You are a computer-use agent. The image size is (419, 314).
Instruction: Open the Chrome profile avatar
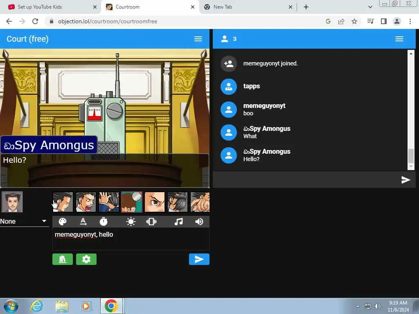click(x=397, y=21)
